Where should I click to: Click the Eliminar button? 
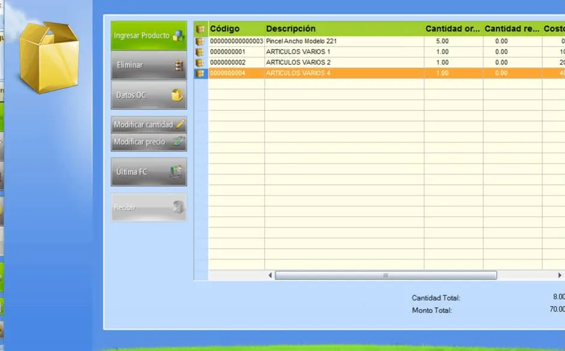click(x=149, y=66)
